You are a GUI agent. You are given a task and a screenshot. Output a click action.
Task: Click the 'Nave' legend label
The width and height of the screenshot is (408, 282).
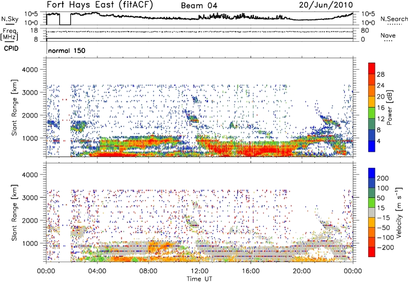click(x=388, y=36)
